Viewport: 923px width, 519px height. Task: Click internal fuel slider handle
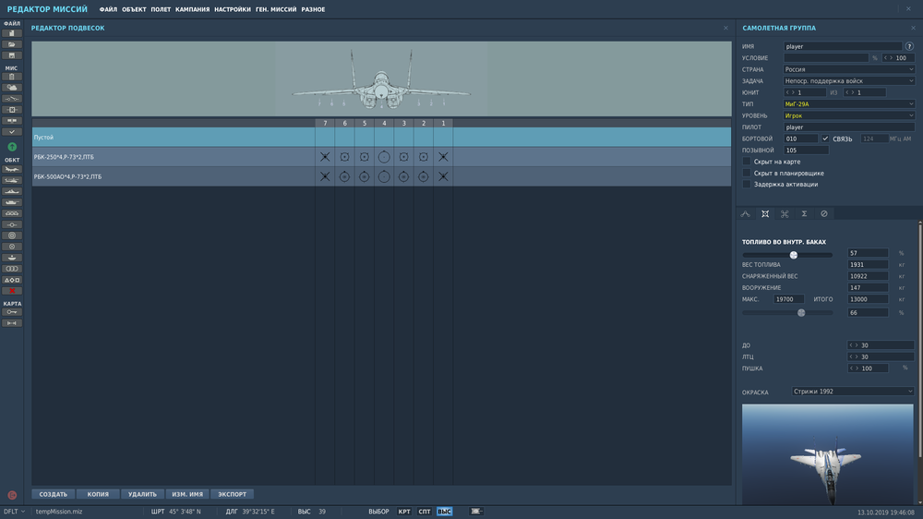coord(794,255)
